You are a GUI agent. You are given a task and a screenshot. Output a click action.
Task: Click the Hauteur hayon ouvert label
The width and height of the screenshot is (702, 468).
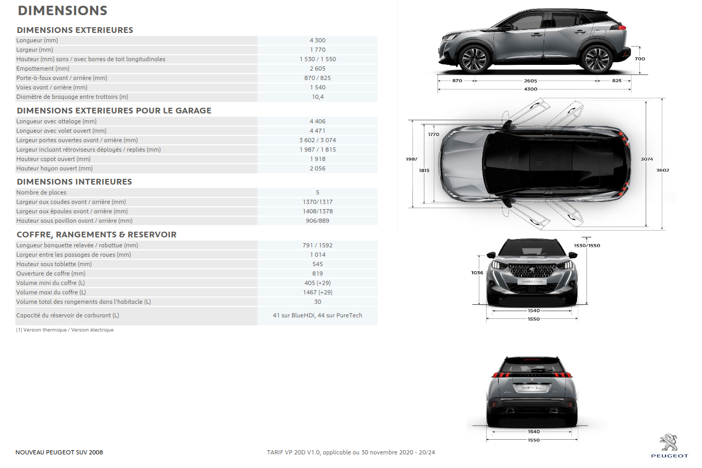pyautogui.click(x=54, y=168)
